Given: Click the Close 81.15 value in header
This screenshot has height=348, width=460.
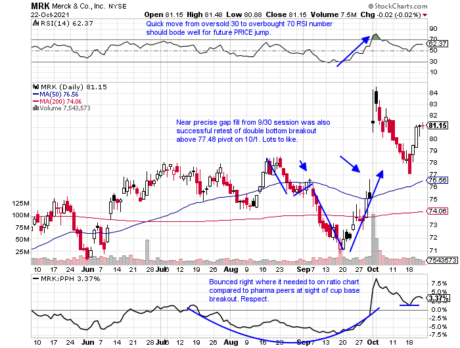Looking at the screenshot, I should point(286,14).
